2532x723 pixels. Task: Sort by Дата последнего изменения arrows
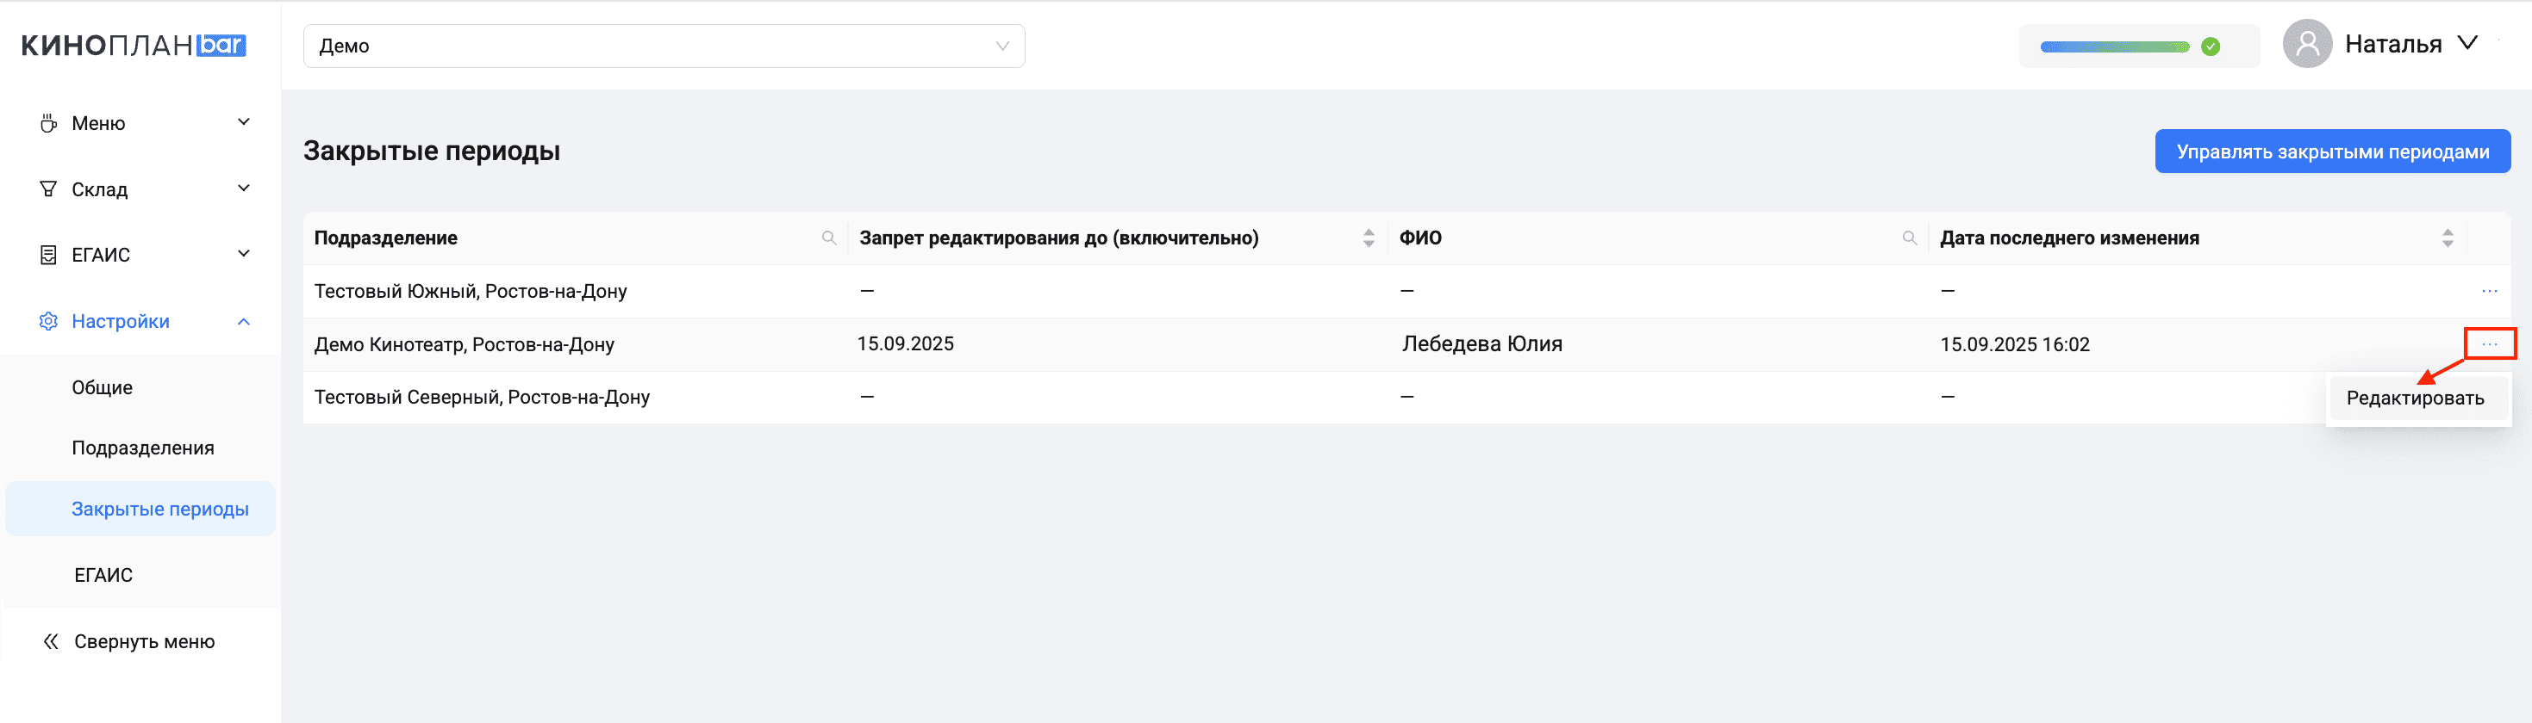[x=2447, y=238]
